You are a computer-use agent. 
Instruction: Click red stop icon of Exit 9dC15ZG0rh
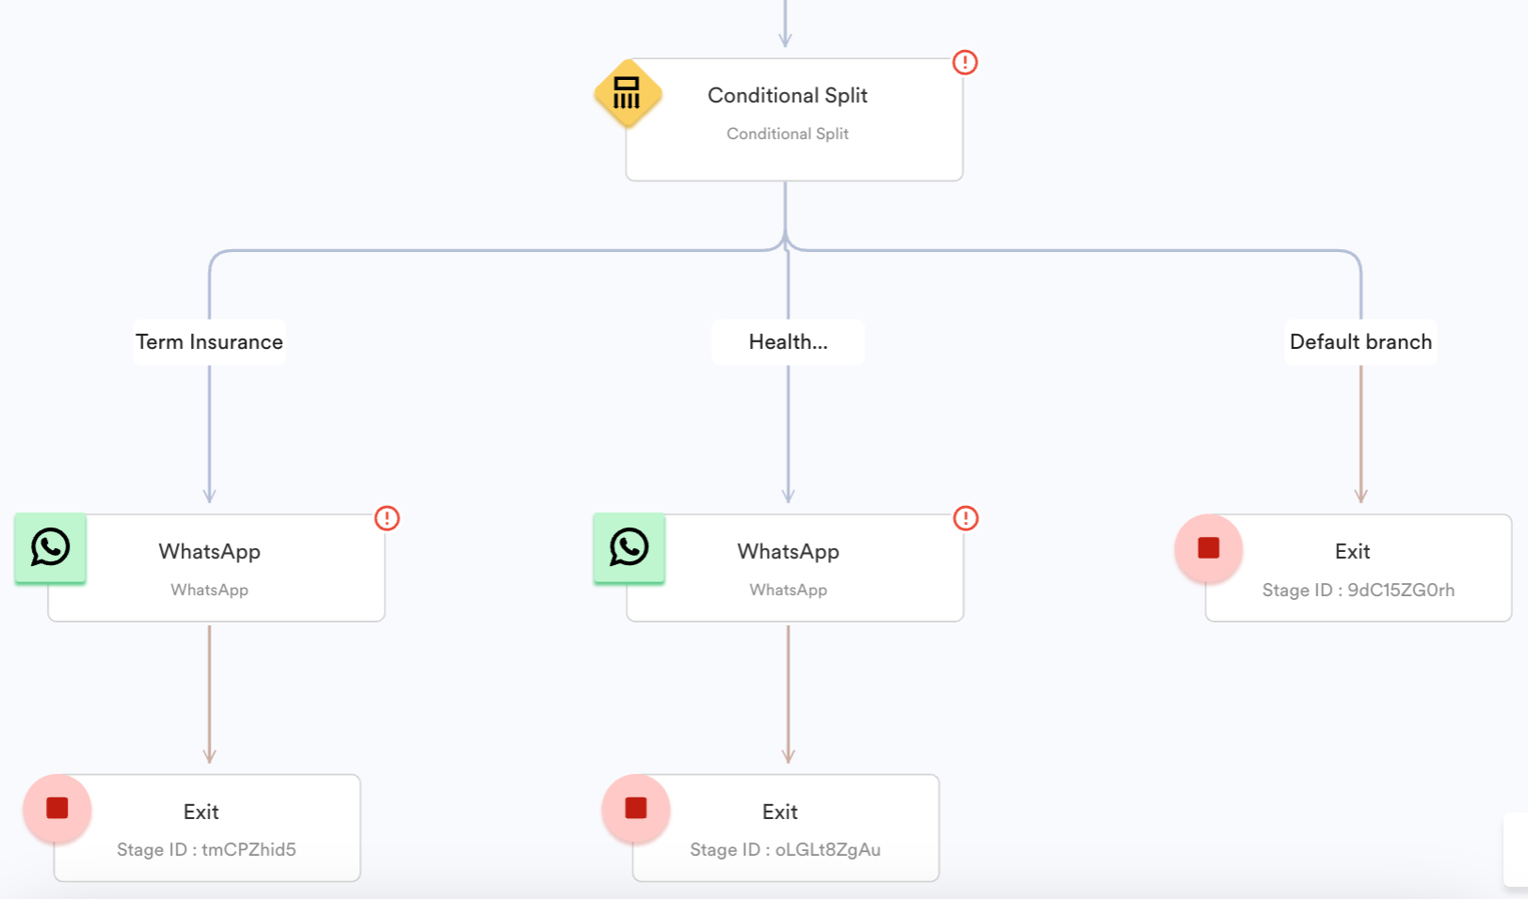click(1209, 548)
